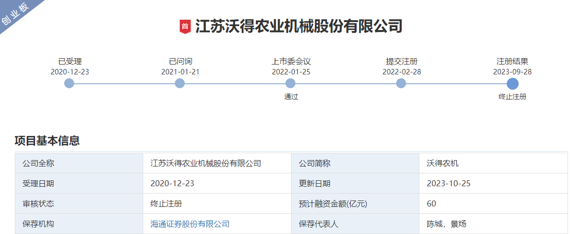Click the financing amount value 60
The image size is (570, 234).
pyautogui.click(x=431, y=203)
